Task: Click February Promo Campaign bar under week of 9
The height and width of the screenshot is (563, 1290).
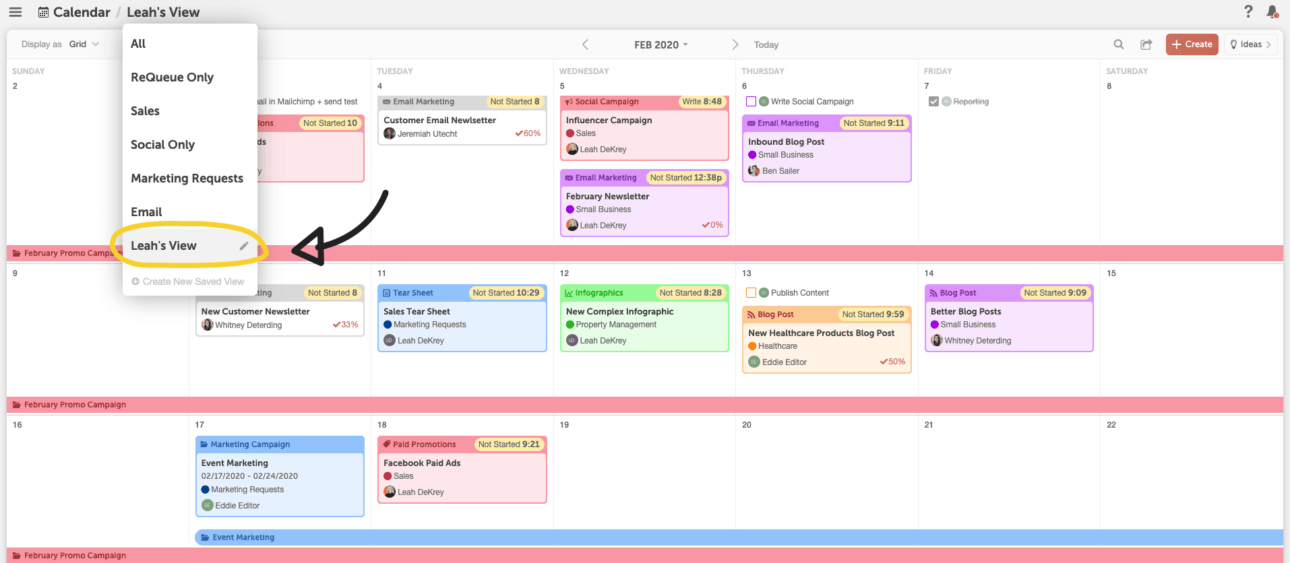Action: pyautogui.click(x=645, y=405)
